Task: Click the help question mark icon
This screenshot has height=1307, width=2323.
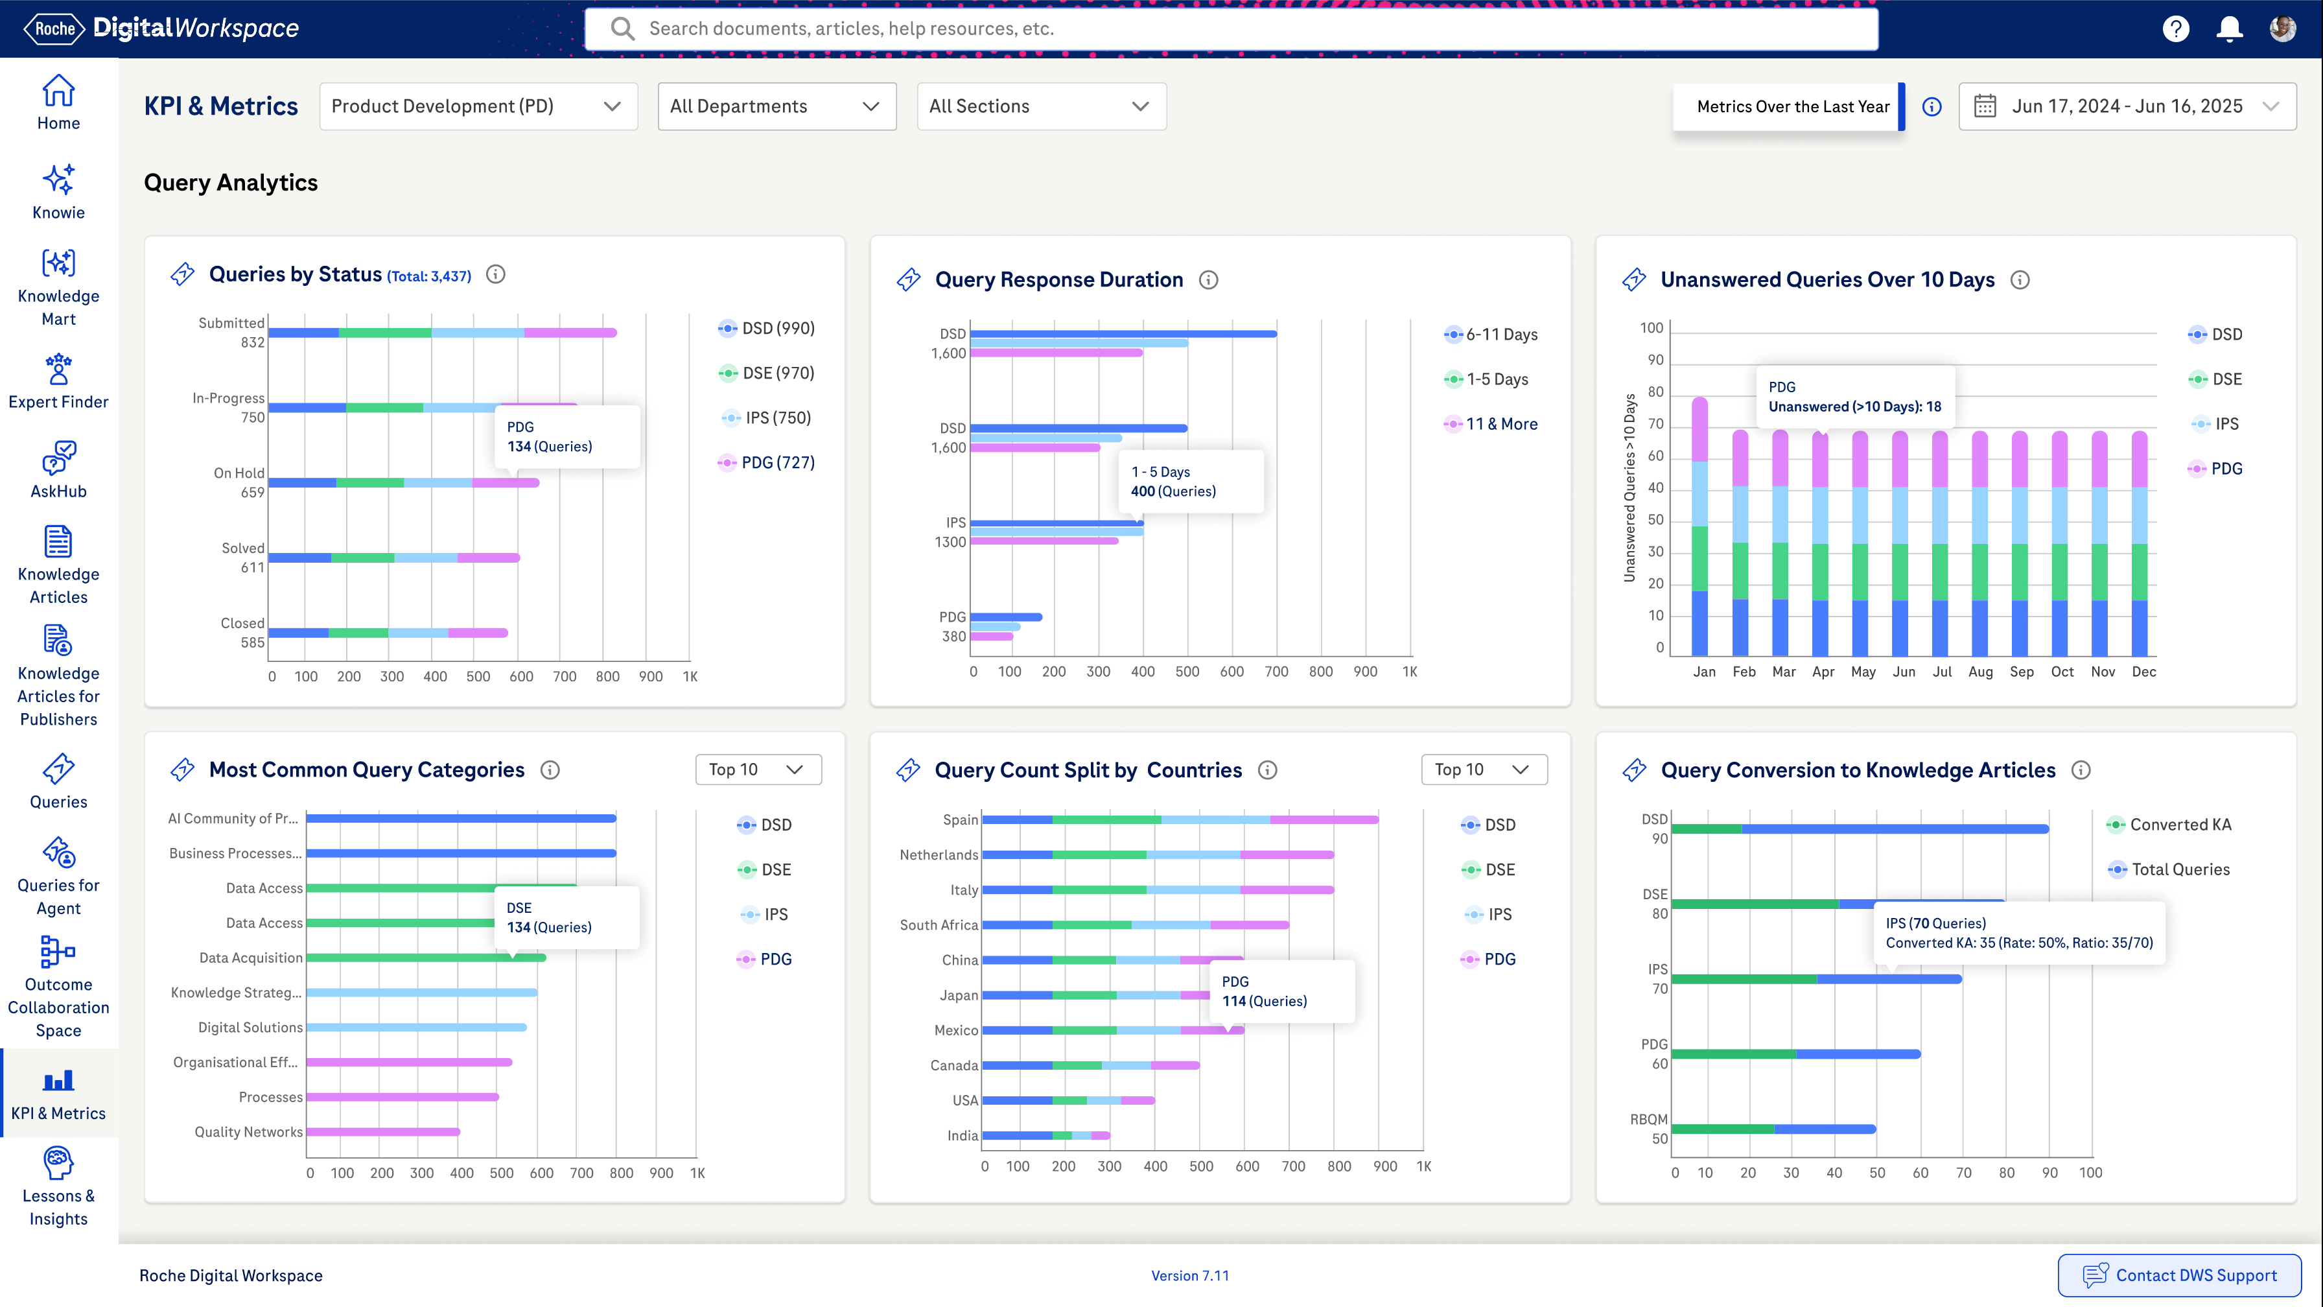Action: pos(2175,29)
